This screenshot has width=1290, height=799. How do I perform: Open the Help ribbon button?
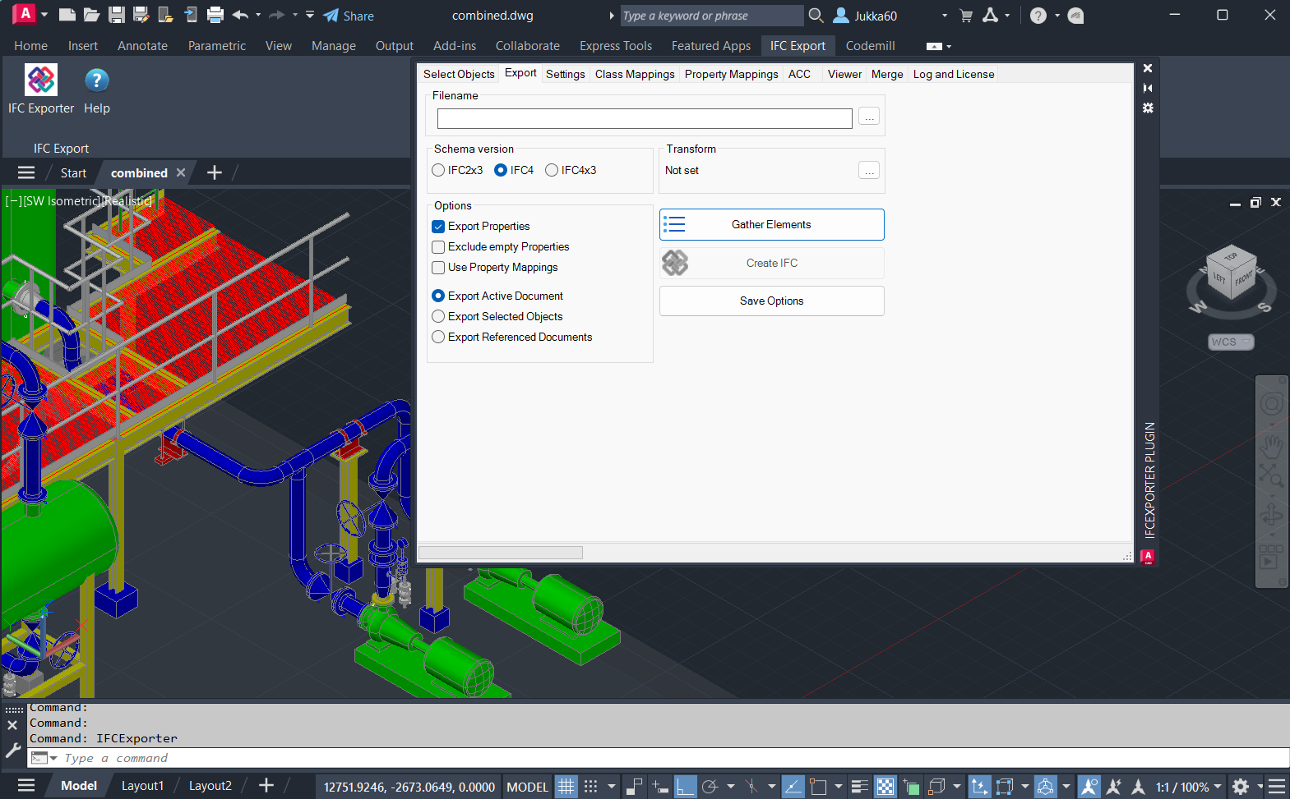[x=97, y=90]
